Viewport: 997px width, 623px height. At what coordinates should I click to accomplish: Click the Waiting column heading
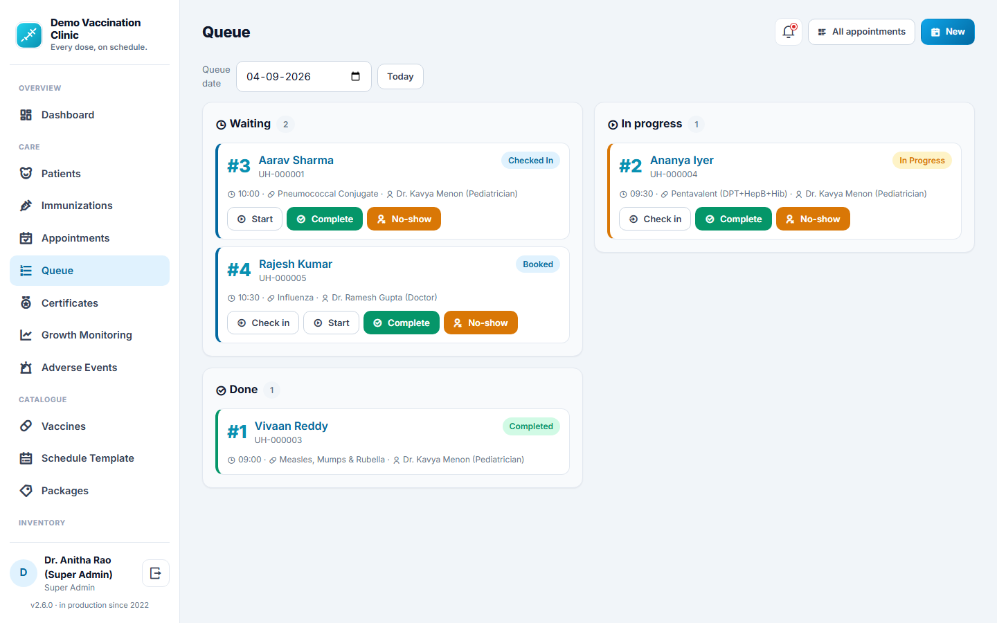(x=250, y=124)
